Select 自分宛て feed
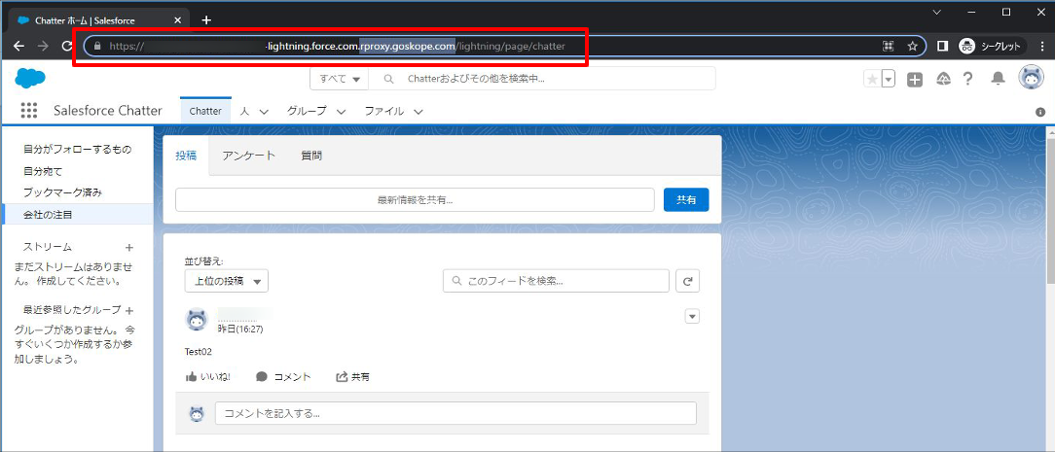This screenshot has height=452, width=1055. click(78, 171)
